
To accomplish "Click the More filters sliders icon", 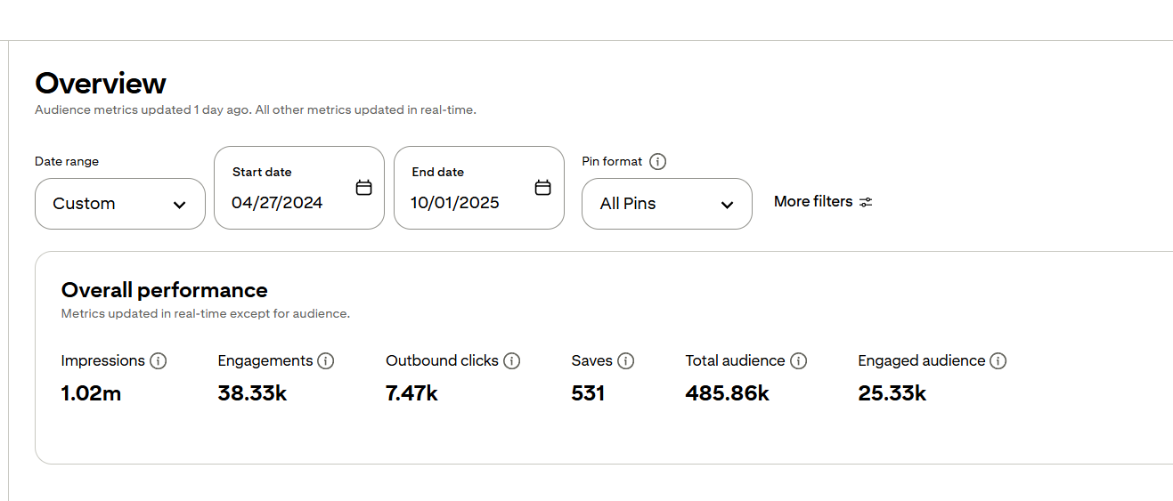I will coord(866,202).
